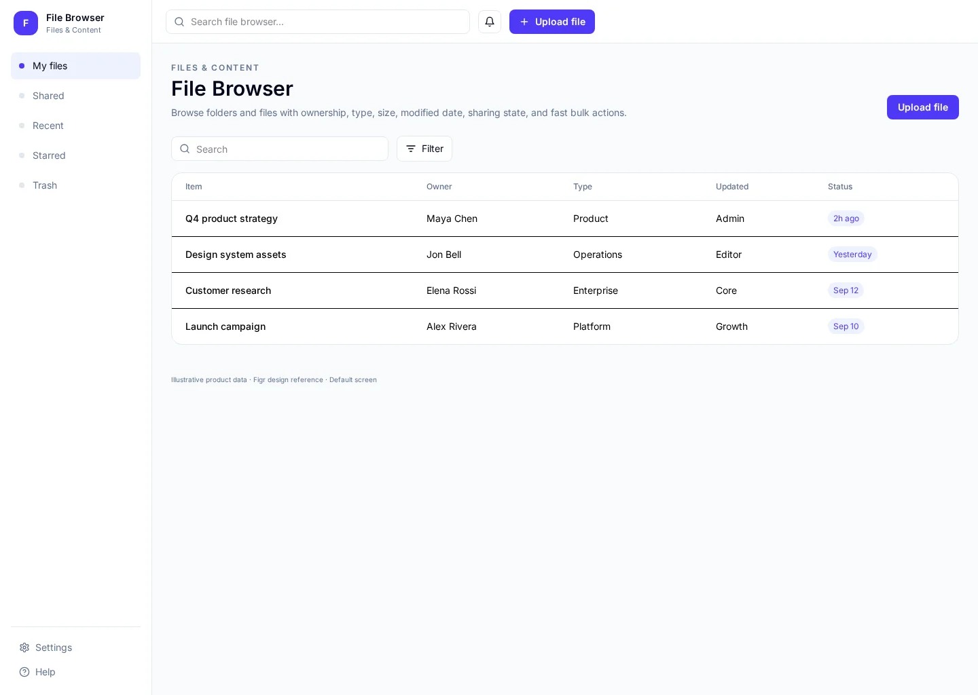Open the Starred section

75,155
